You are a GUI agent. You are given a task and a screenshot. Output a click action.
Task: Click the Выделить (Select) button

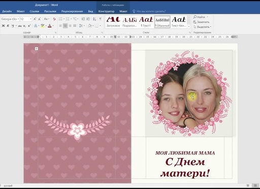pyautogui.click(x=202, y=27)
